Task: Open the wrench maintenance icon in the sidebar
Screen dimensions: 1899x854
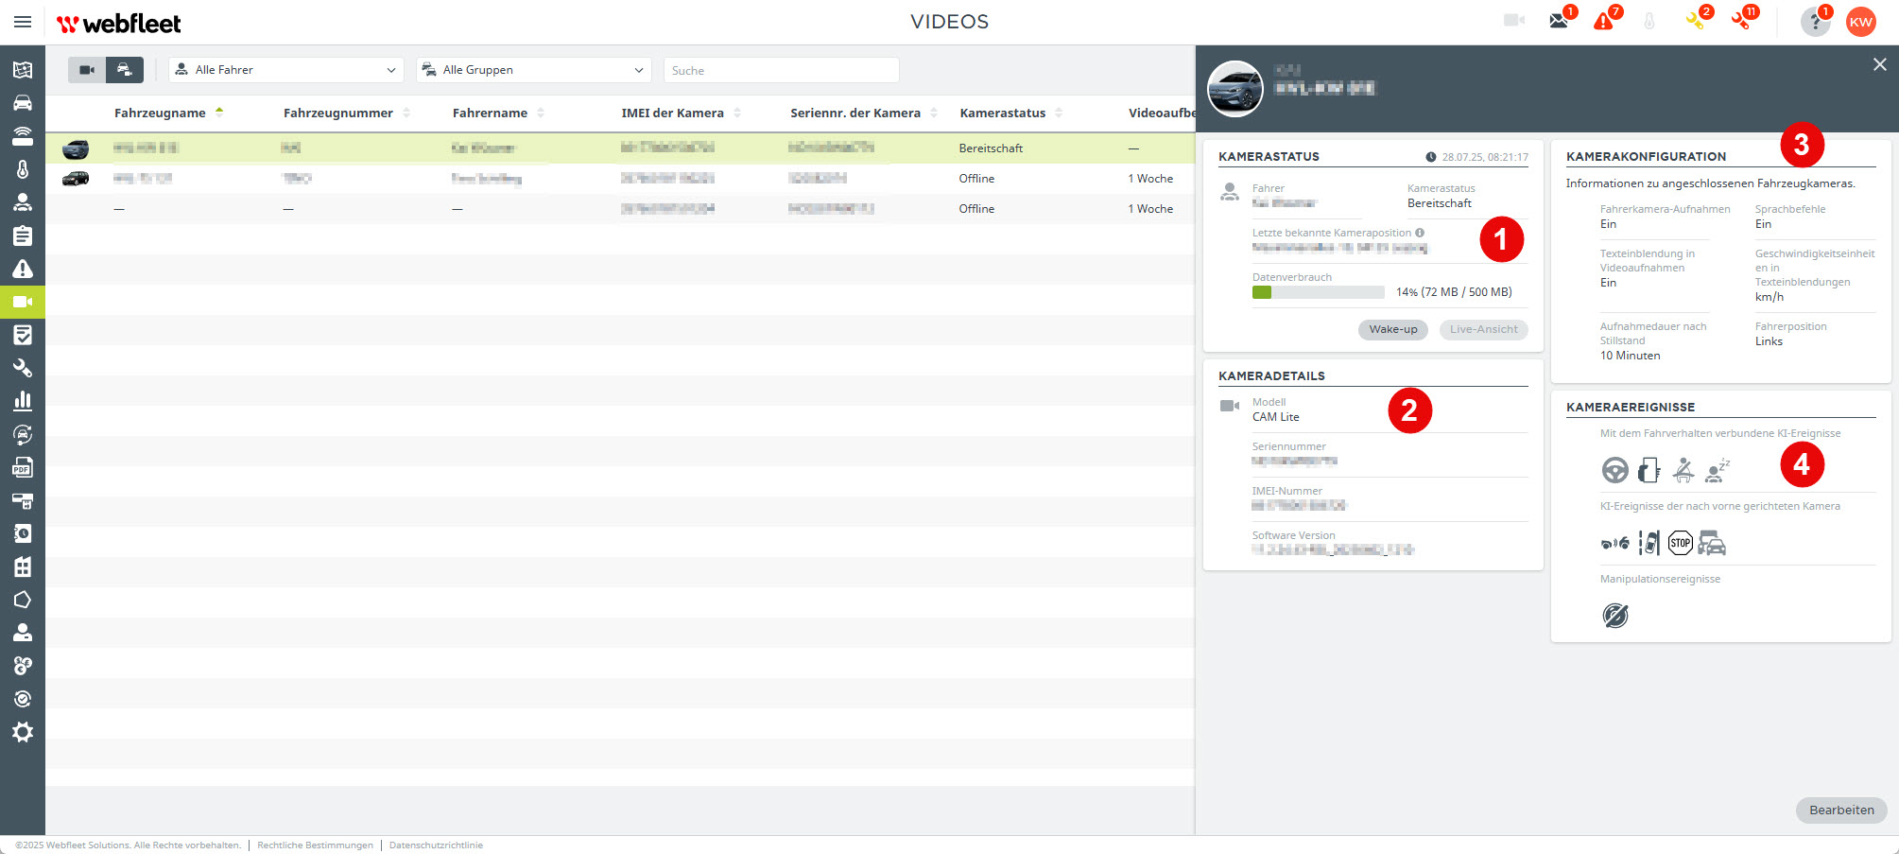Action: pos(23,368)
